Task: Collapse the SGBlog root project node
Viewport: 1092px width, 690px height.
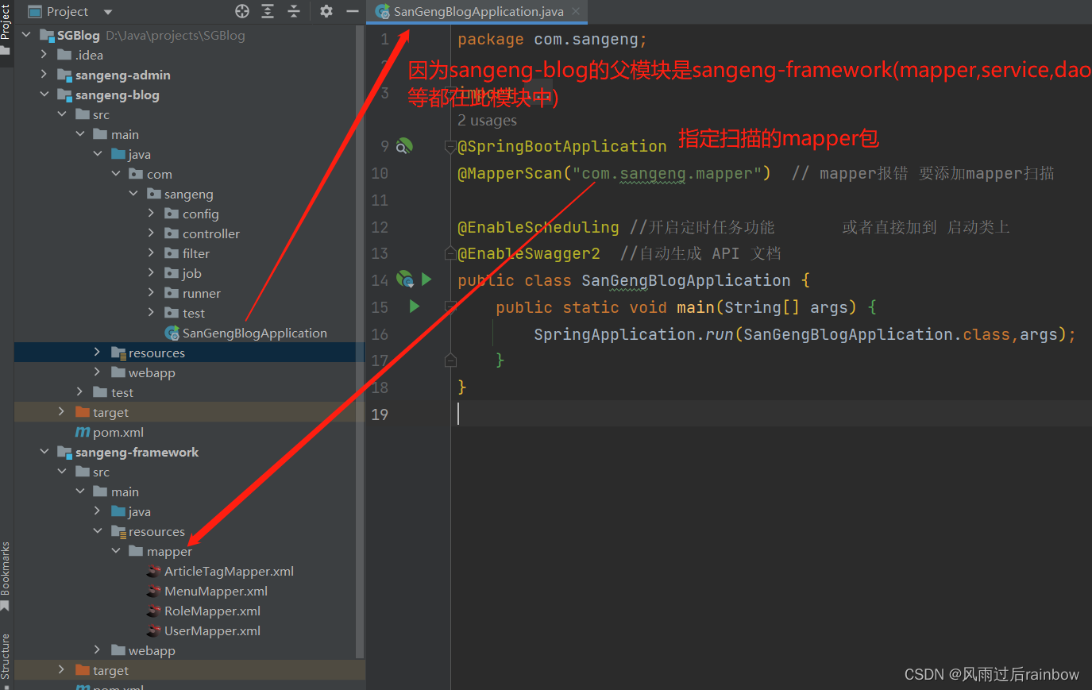Action: coord(26,35)
